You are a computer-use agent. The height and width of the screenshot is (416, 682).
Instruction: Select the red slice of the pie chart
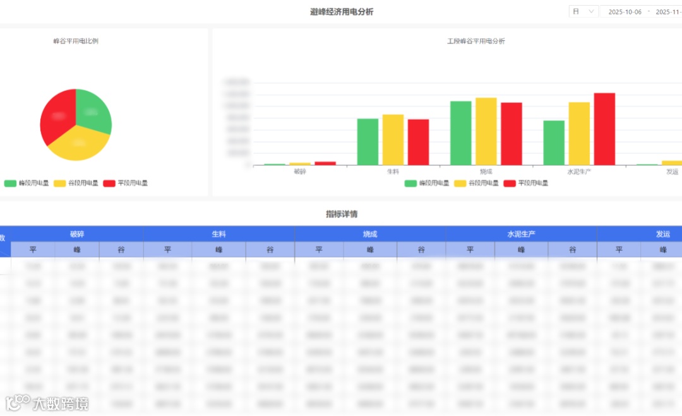[57, 115]
